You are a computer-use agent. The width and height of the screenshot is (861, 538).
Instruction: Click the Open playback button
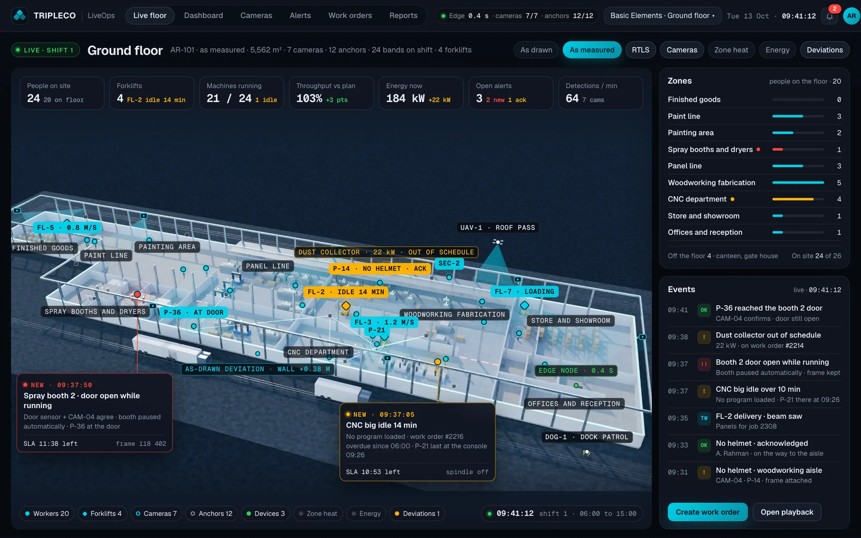(x=787, y=512)
